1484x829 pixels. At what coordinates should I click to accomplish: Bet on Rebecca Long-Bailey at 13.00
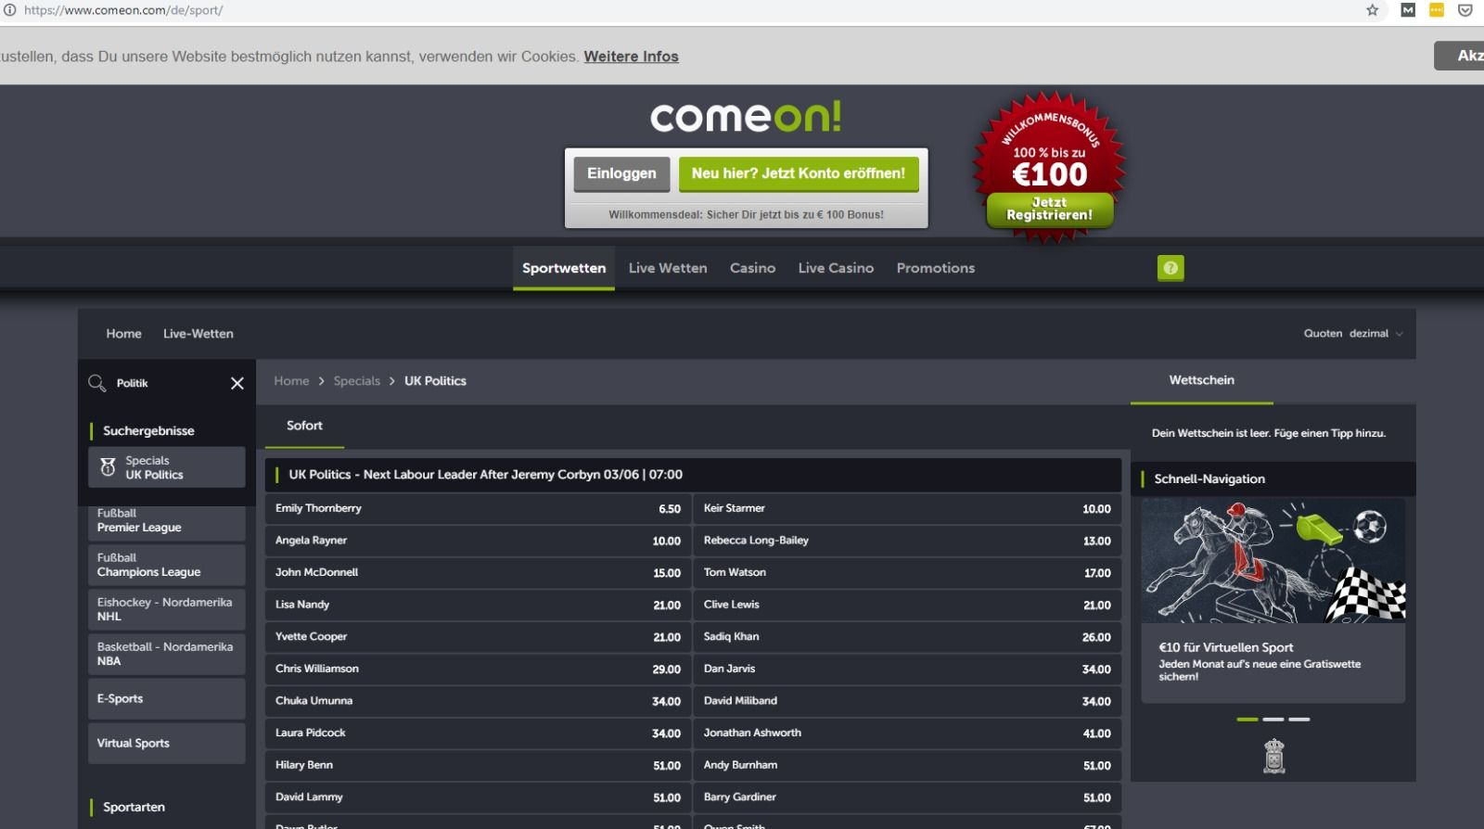coord(907,541)
